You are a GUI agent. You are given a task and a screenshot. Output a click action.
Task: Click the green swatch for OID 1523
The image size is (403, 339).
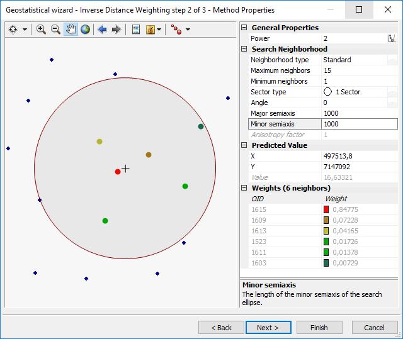pyautogui.click(x=326, y=242)
